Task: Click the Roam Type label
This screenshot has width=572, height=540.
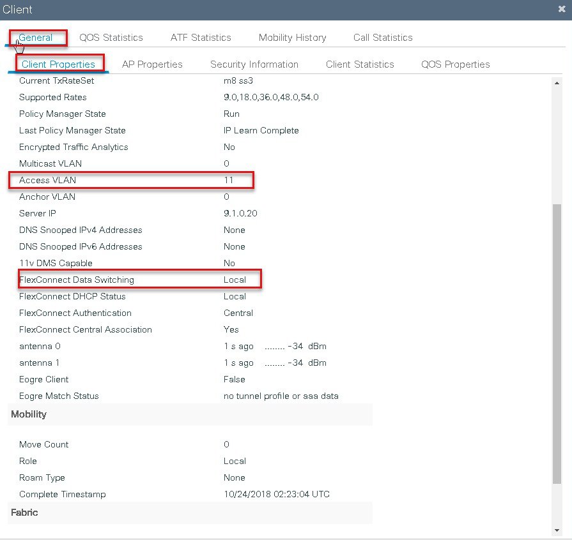Action: click(42, 477)
